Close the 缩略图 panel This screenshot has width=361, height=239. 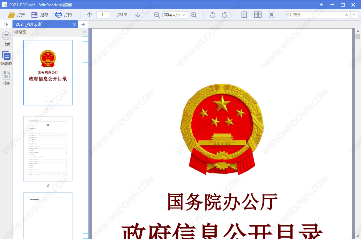coord(84,32)
